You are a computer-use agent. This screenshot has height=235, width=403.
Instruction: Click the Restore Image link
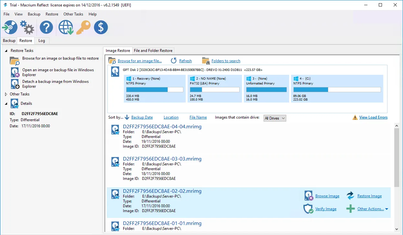pyautogui.click(x=369, y=196)
